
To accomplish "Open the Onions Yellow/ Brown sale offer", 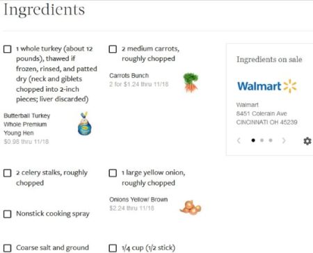I will click(138, 199).
